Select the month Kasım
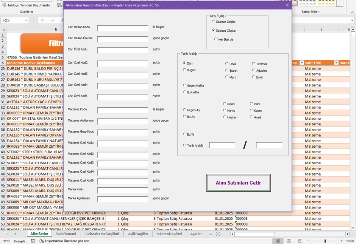The image size is (356, 244). (256, 111)
